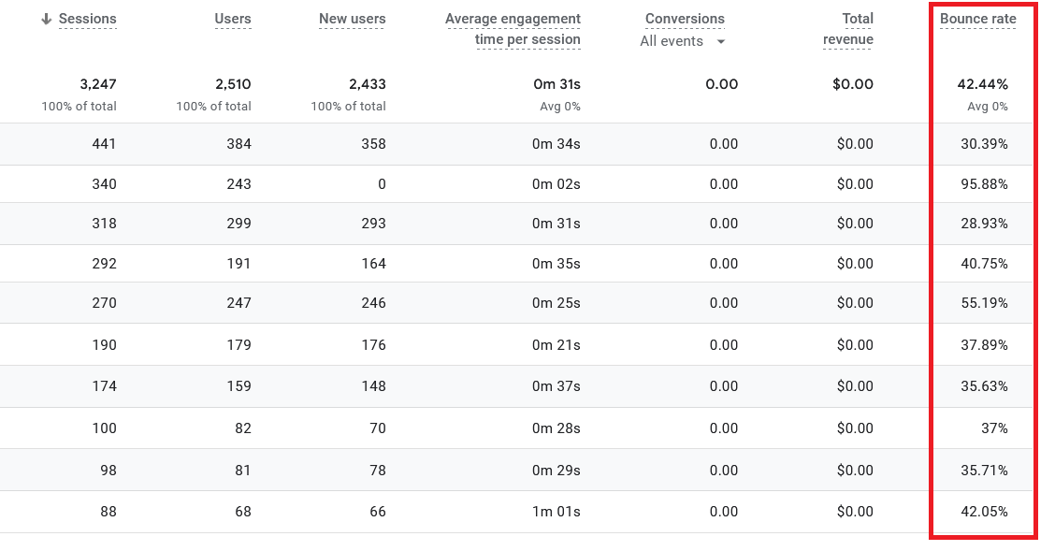Click the Conversions column header
The height and width of the screenshot is (551, 1055).
point(685,20)
